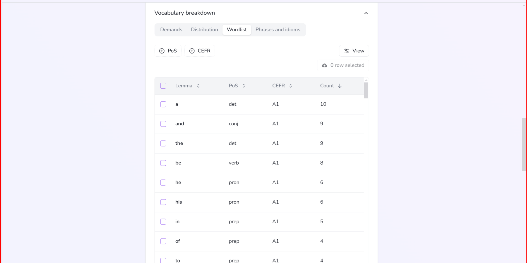Click the filter sliders icon in View button
This screenshot has height=263, width=527.
pos(347,51)
